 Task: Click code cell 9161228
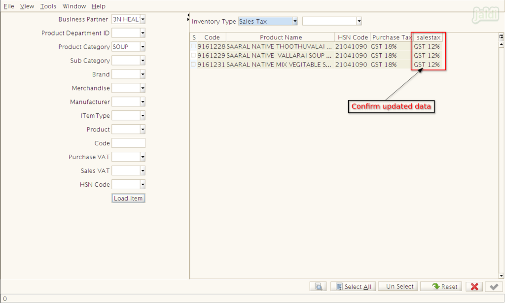click(211, 46)
